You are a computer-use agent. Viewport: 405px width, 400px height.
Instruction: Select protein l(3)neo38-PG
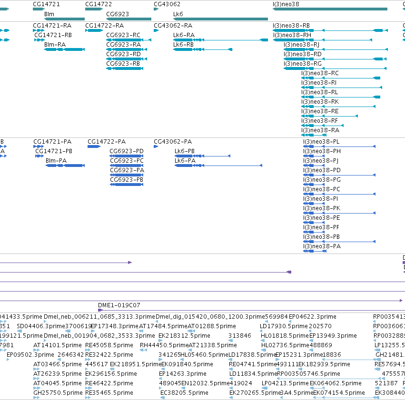click(x=322, y=180)
